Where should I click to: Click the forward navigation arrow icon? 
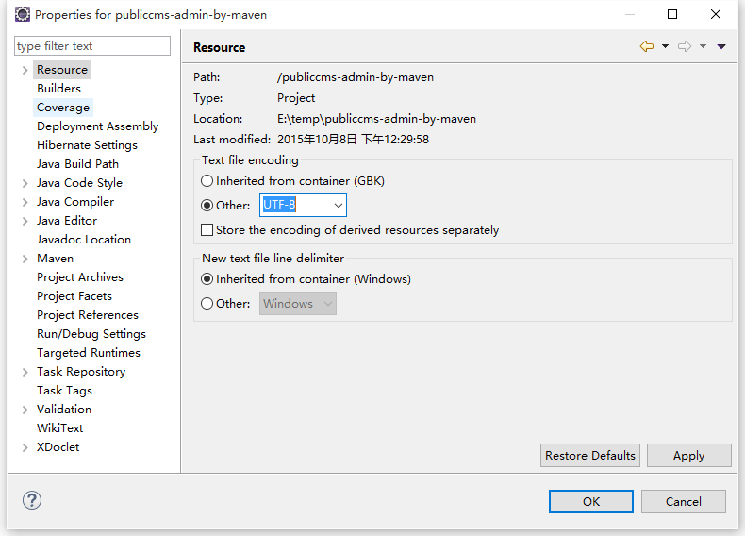685,46
